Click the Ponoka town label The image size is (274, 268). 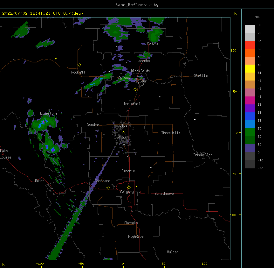[153, 43]
